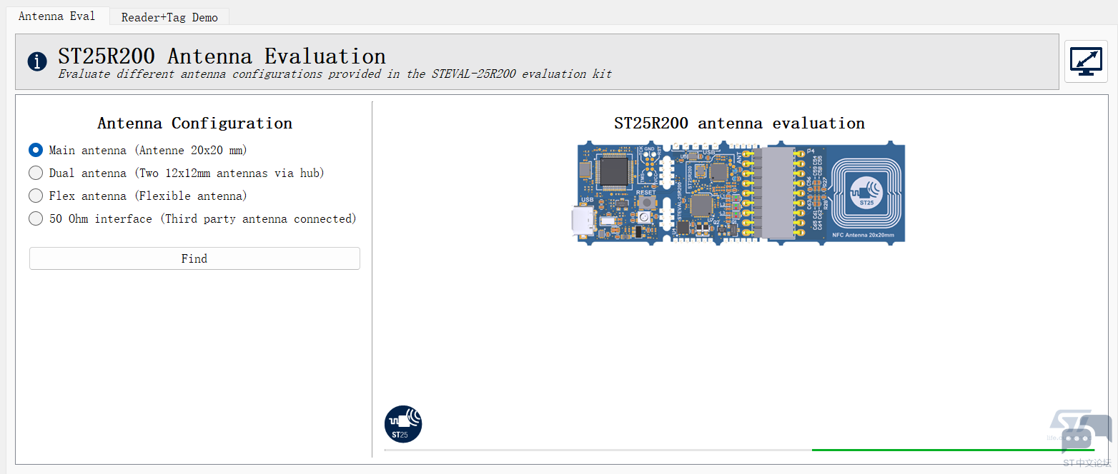This screenshot has height=474, width=1118.
Task: Click the large black microcontroller chip on board
Action: 613,172
